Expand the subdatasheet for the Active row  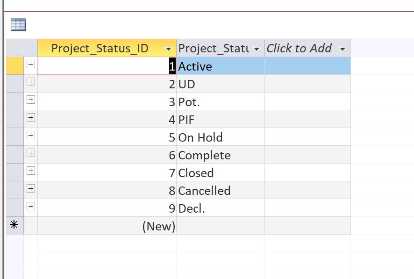pyautogui.click(x=31, y=64)
